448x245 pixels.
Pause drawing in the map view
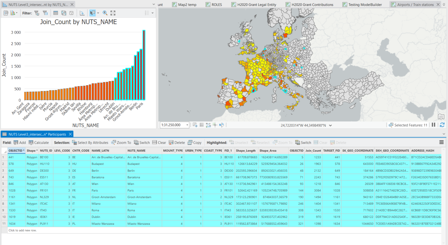point(434,125)
